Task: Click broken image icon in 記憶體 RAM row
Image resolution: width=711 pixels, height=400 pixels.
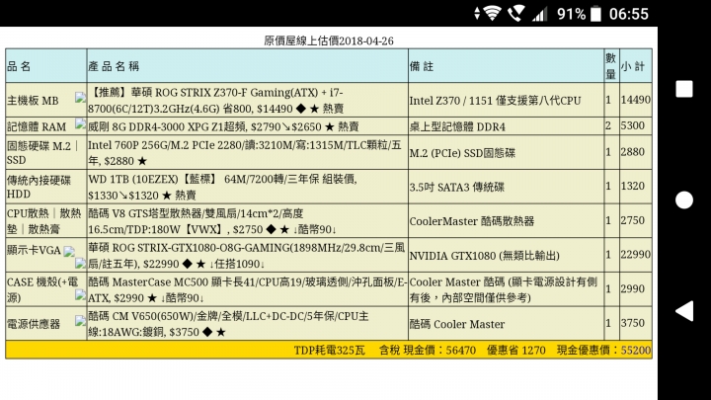Action: click(x=80, y=122)
